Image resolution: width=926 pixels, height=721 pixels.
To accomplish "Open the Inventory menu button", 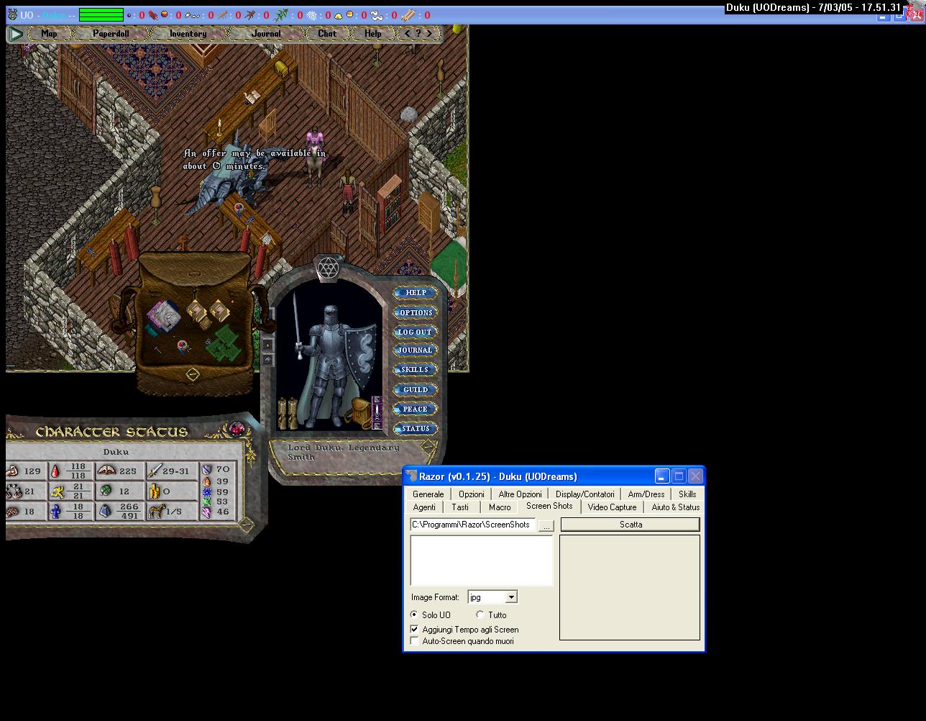I will (188, 34).
